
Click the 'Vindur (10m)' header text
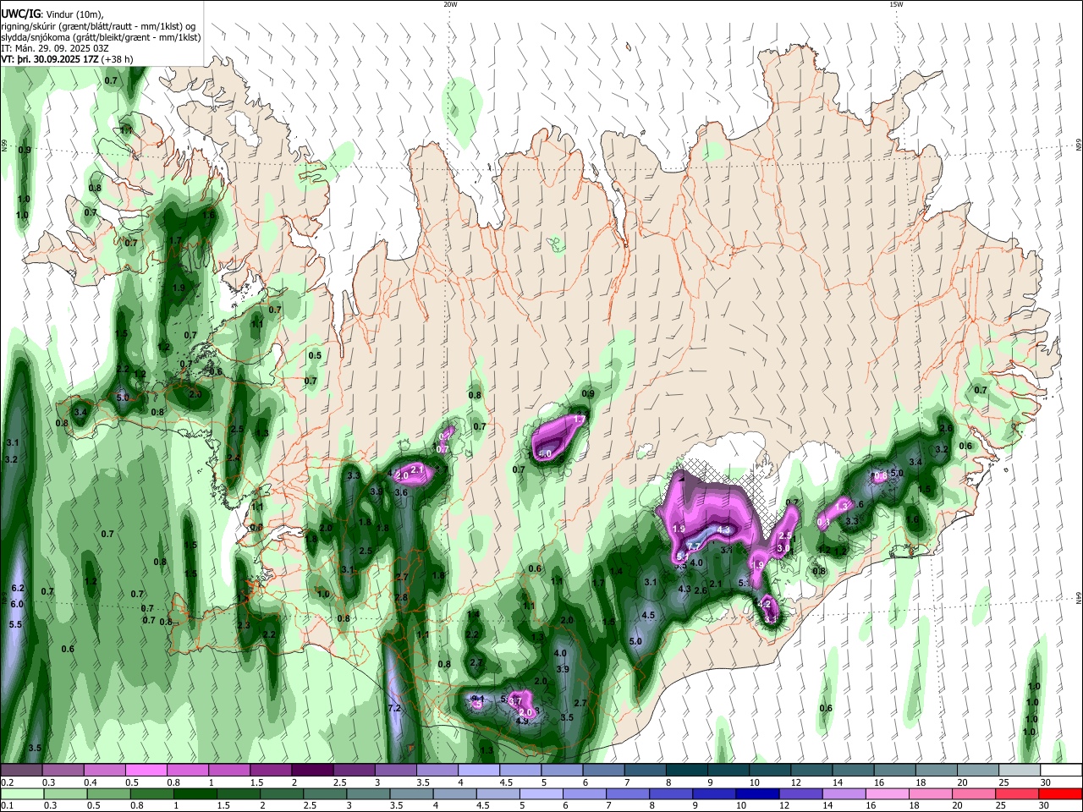[x=74, y=14]
